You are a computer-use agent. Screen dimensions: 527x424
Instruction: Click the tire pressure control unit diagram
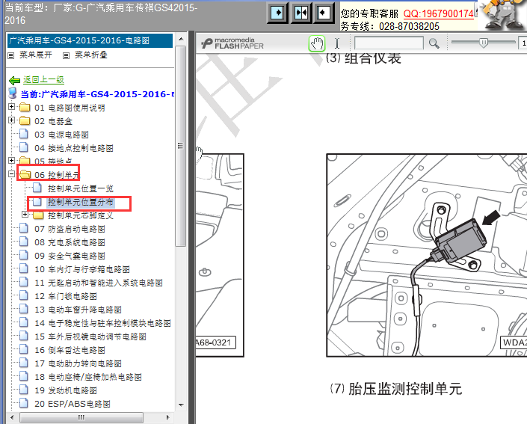point(427,255)
